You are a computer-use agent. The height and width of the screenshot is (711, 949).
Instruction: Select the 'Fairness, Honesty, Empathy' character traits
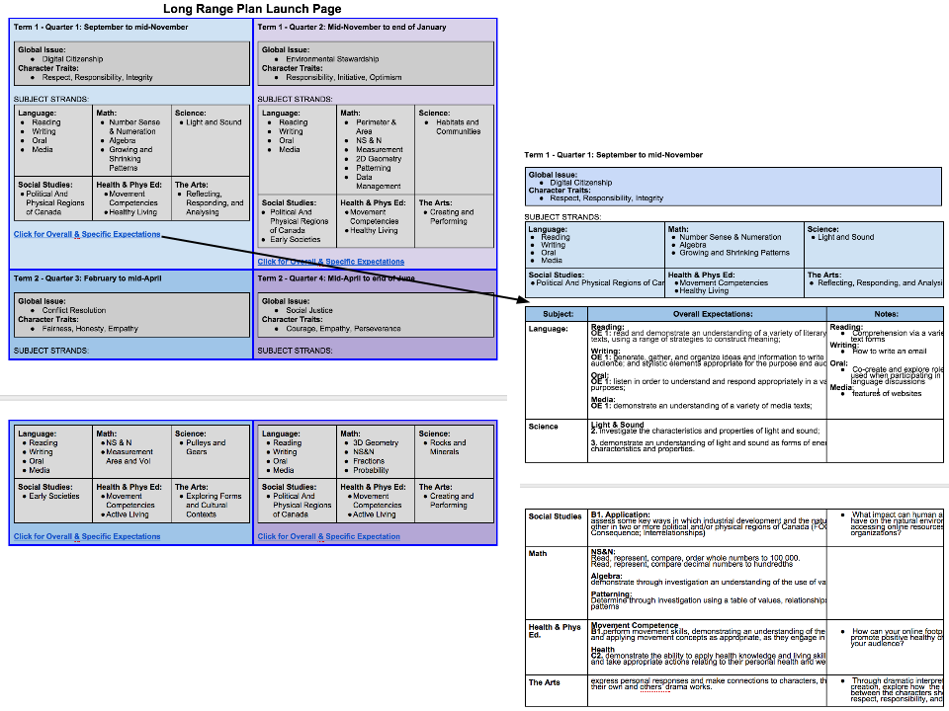(x=90, y=329)
